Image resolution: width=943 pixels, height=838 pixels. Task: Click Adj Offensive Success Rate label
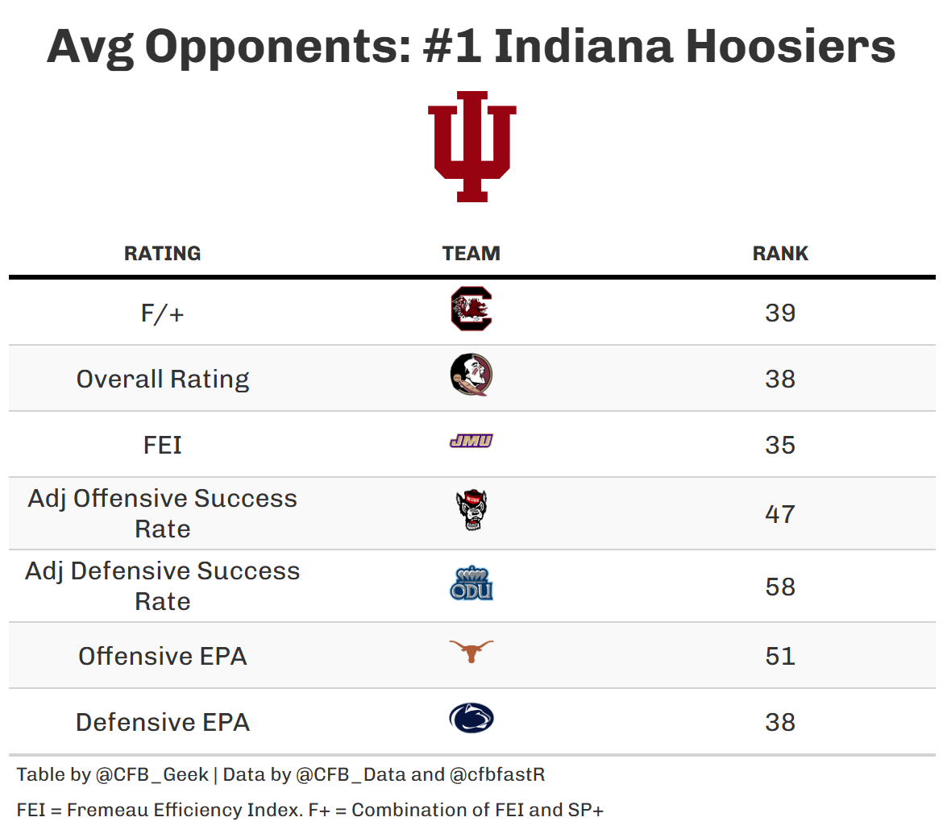tap(162, 513)
